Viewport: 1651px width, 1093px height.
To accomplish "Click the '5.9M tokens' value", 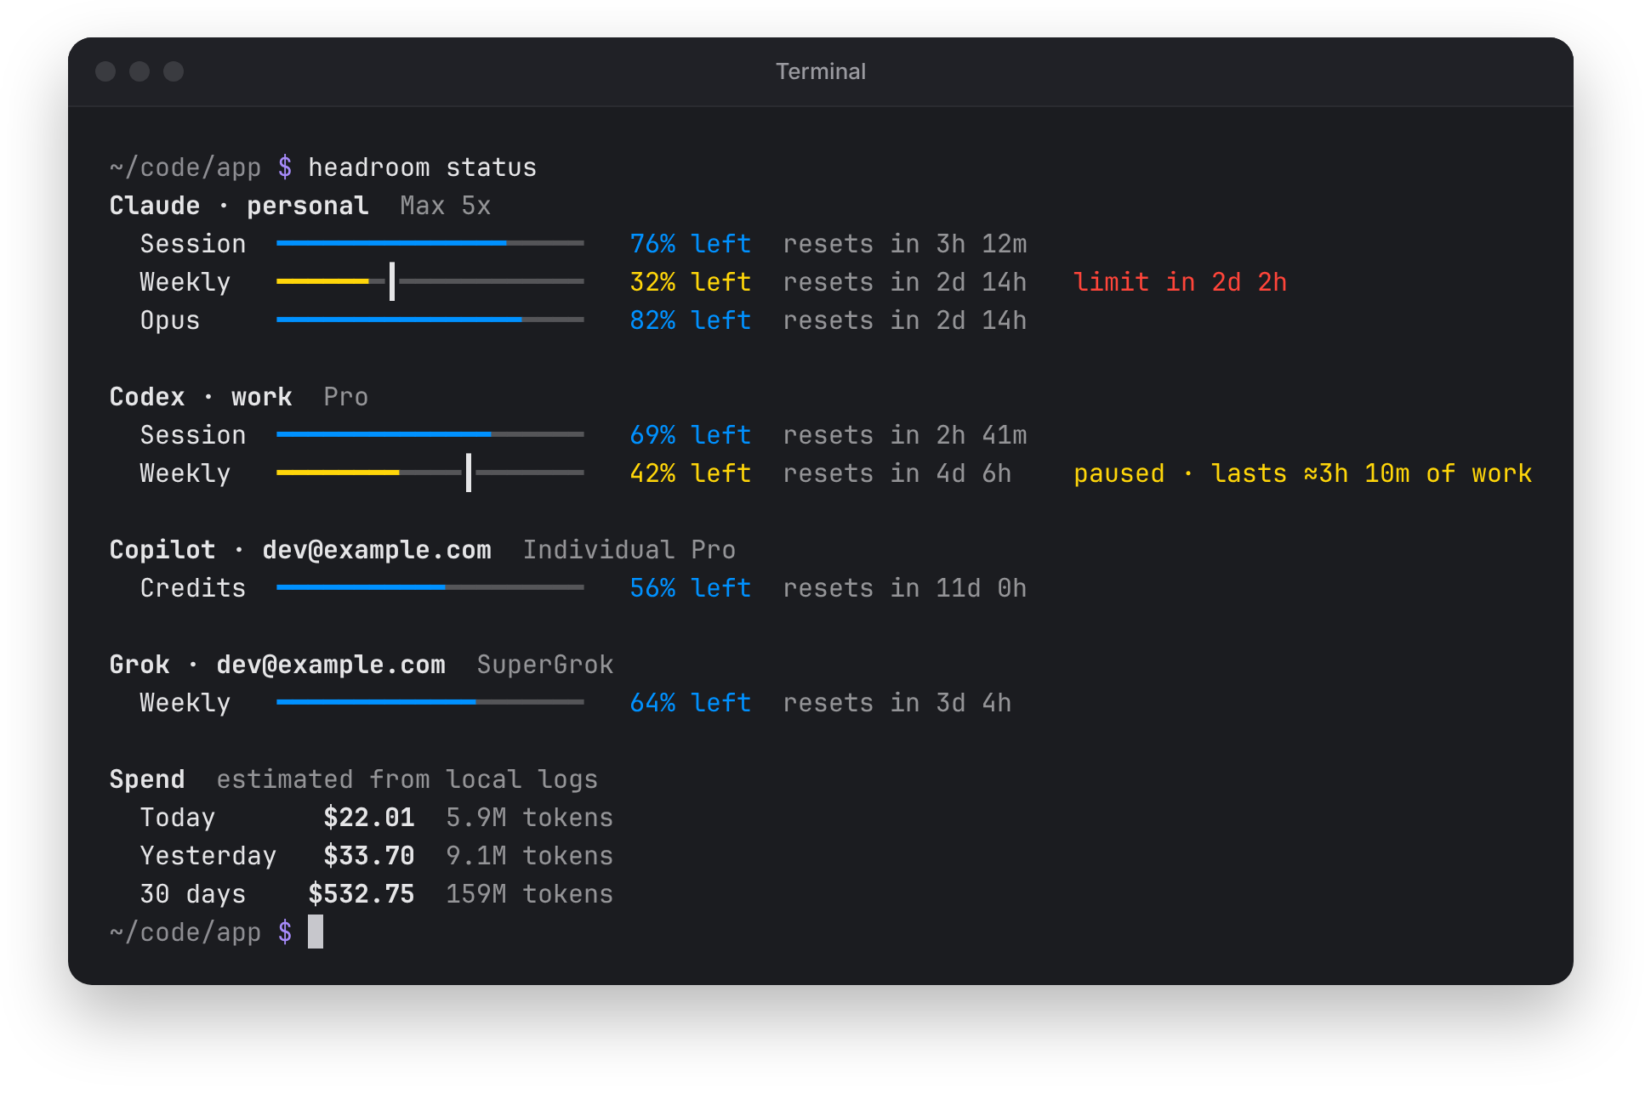I will pyautogui.click(x=530, y=818).
